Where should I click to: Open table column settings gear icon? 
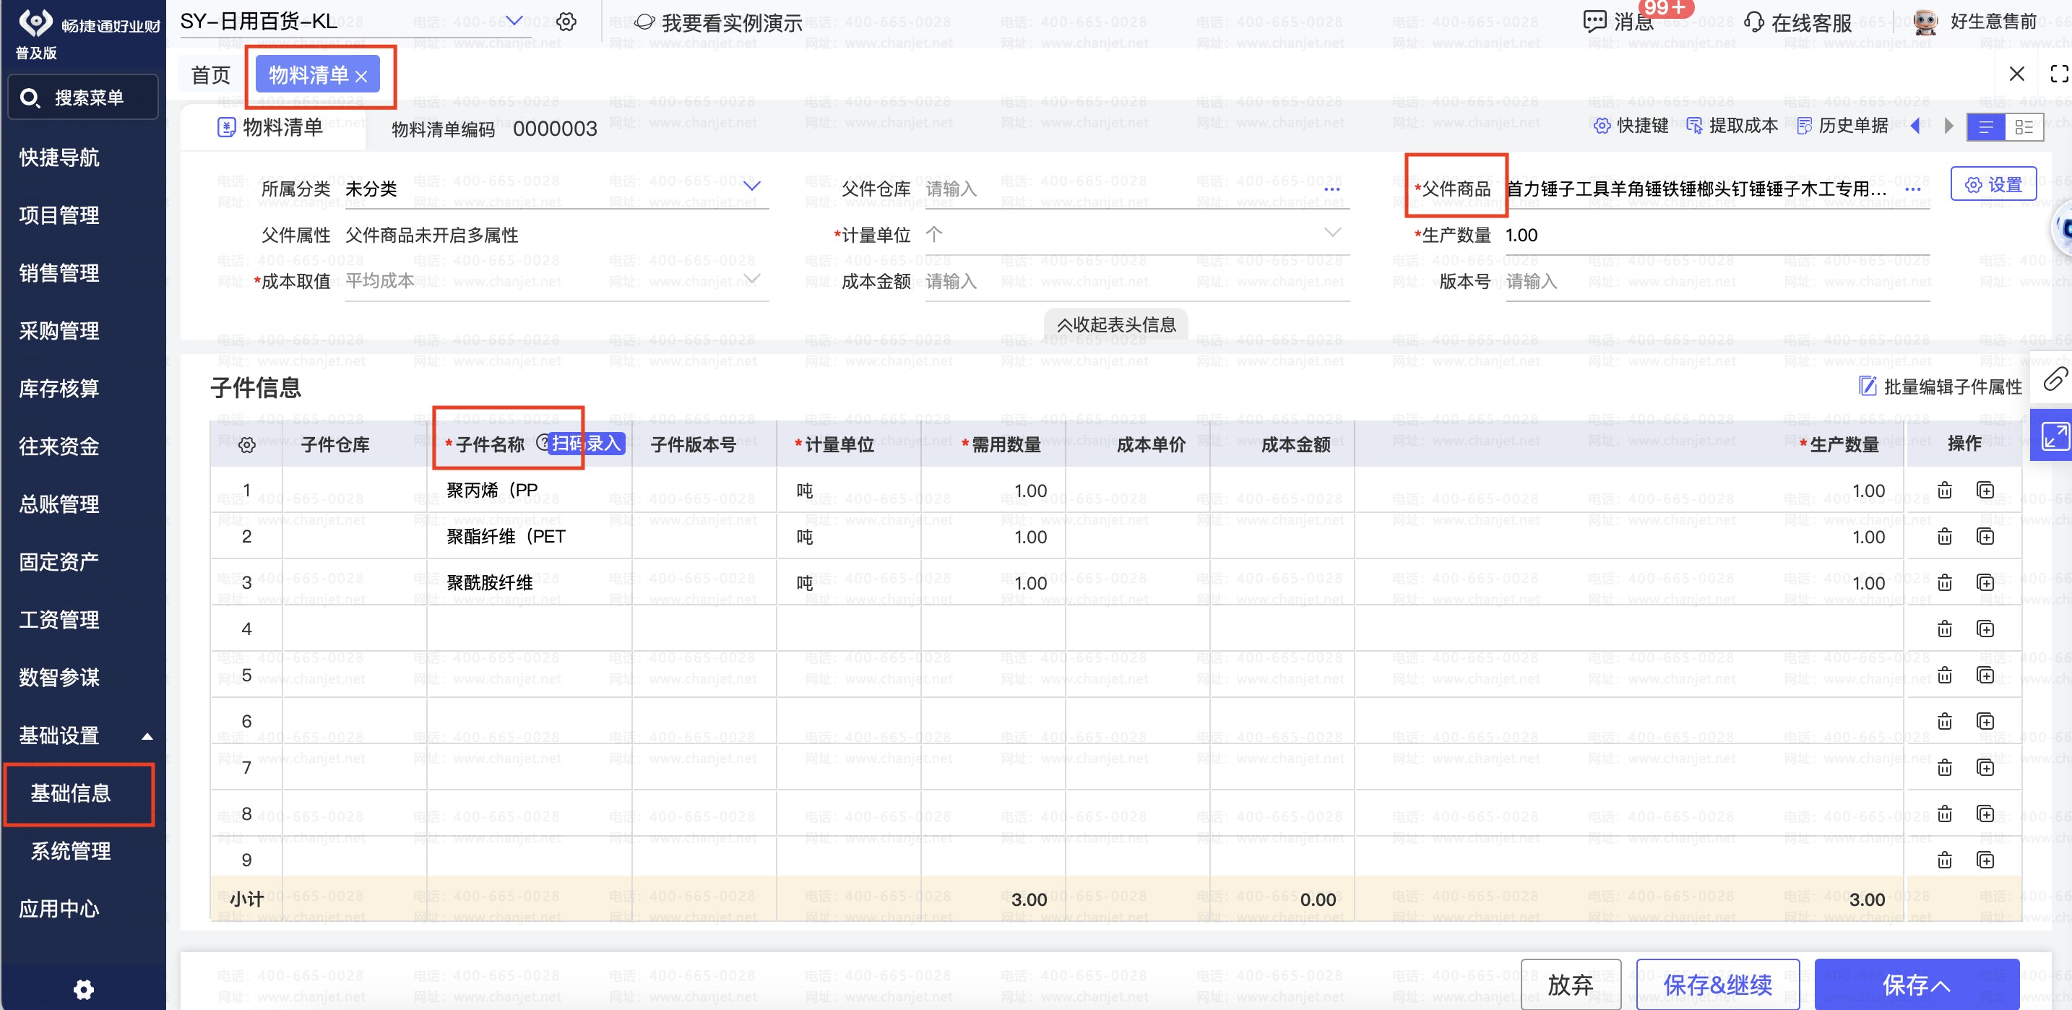click(x=247, y=445)
